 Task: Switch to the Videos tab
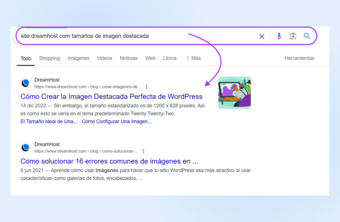(105, 58)
